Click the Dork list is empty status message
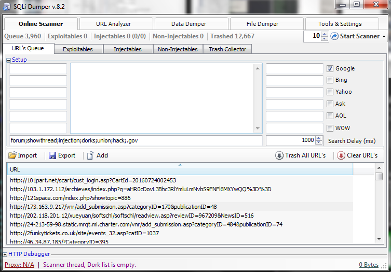This screenshot has width=391, height=272. (x=89, y=265)
